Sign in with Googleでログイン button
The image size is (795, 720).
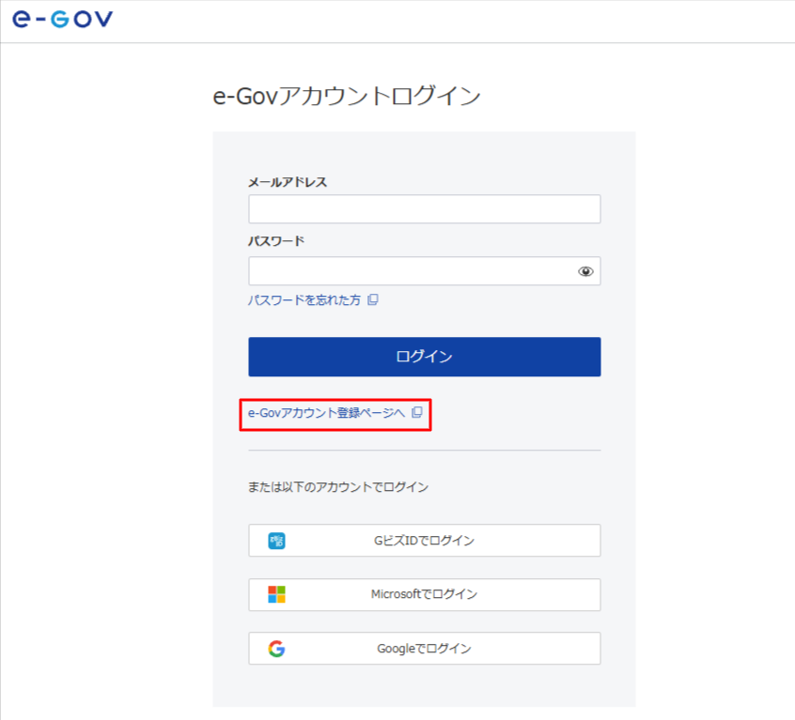(425, 648)
